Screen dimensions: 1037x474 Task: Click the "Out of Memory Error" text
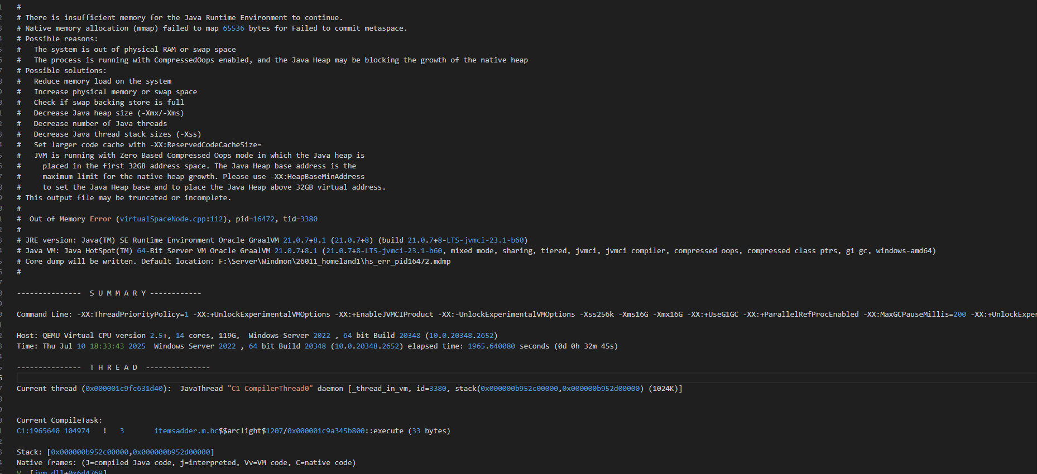[70, 219]
